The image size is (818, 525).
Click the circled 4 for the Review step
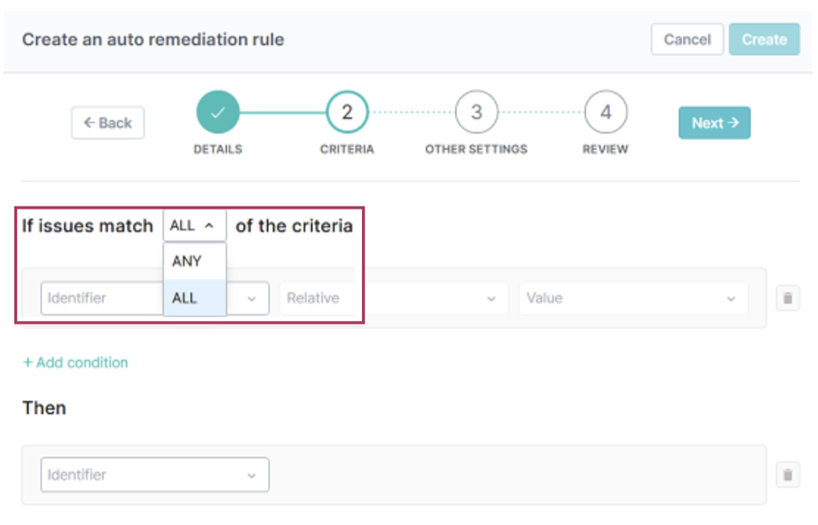coord(604,112)
